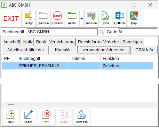The width and height of the screenshot is (159, 128).
Task: Switch to the Notiz tab
Action: [x=28, y=42]
